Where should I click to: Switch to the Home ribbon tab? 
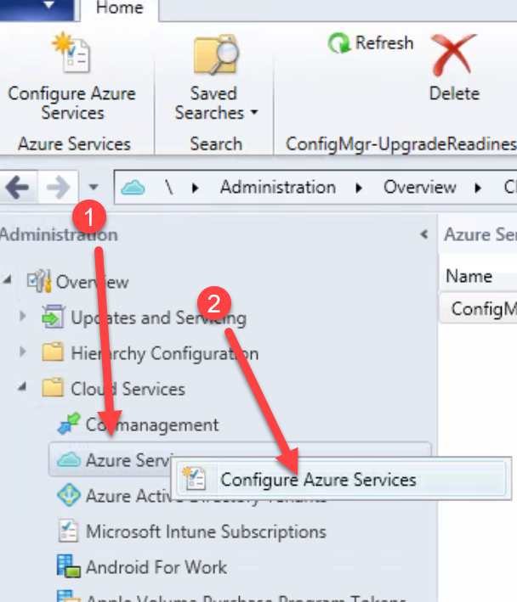[x=119, y=8]
